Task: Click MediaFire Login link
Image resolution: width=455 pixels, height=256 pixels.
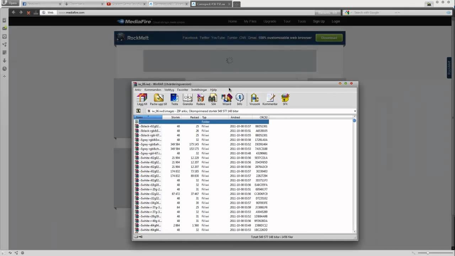Action: pyautogui.click(x=336, y=21)
